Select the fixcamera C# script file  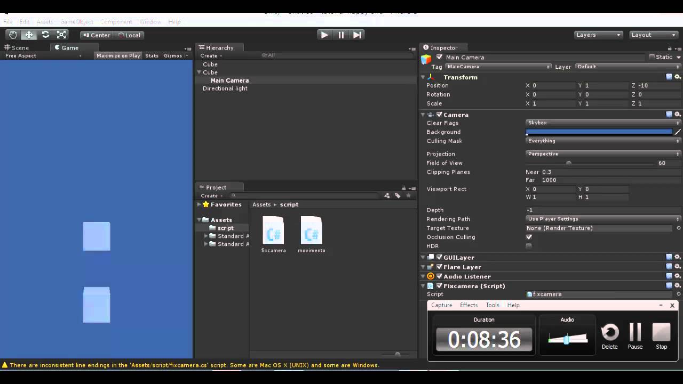pos(273,234)
